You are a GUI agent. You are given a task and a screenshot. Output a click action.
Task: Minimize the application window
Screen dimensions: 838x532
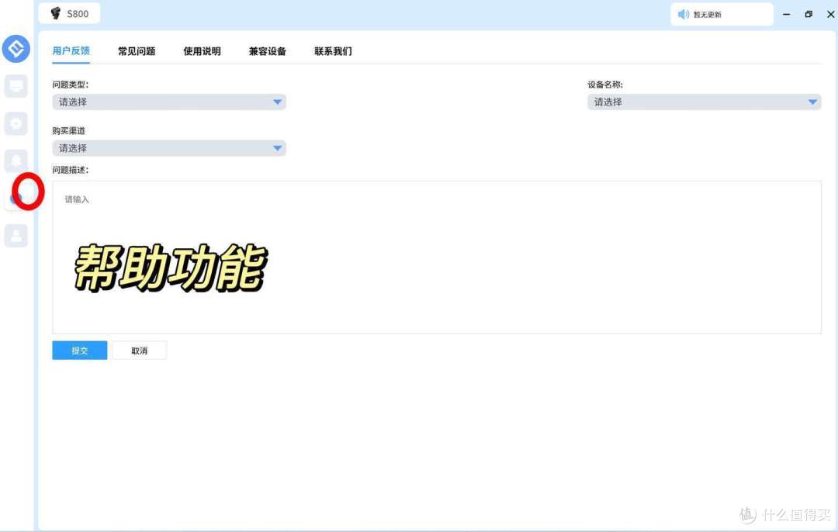[787, 15]
